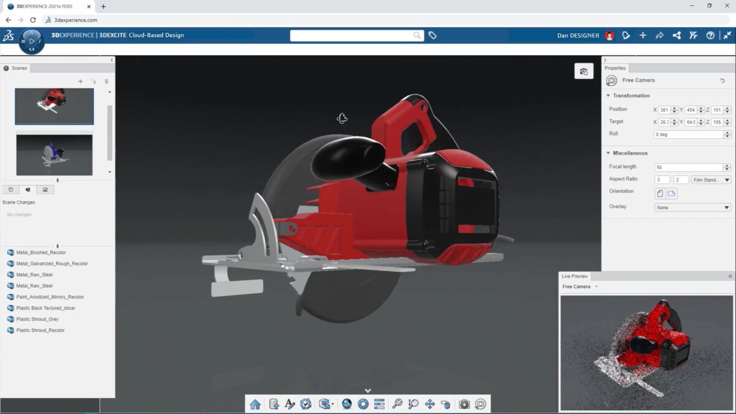The image size is (736, 414).
Task: Select the rotate hand tool
Action: click(446, 404)
